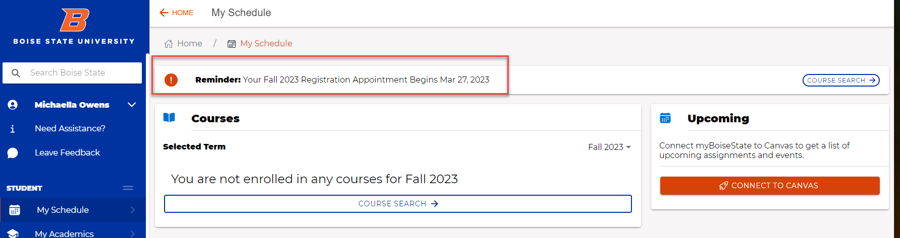Screen dimensions: 900x238
Task: Click the search magnifier icon
Action: (x=16, y=73)
